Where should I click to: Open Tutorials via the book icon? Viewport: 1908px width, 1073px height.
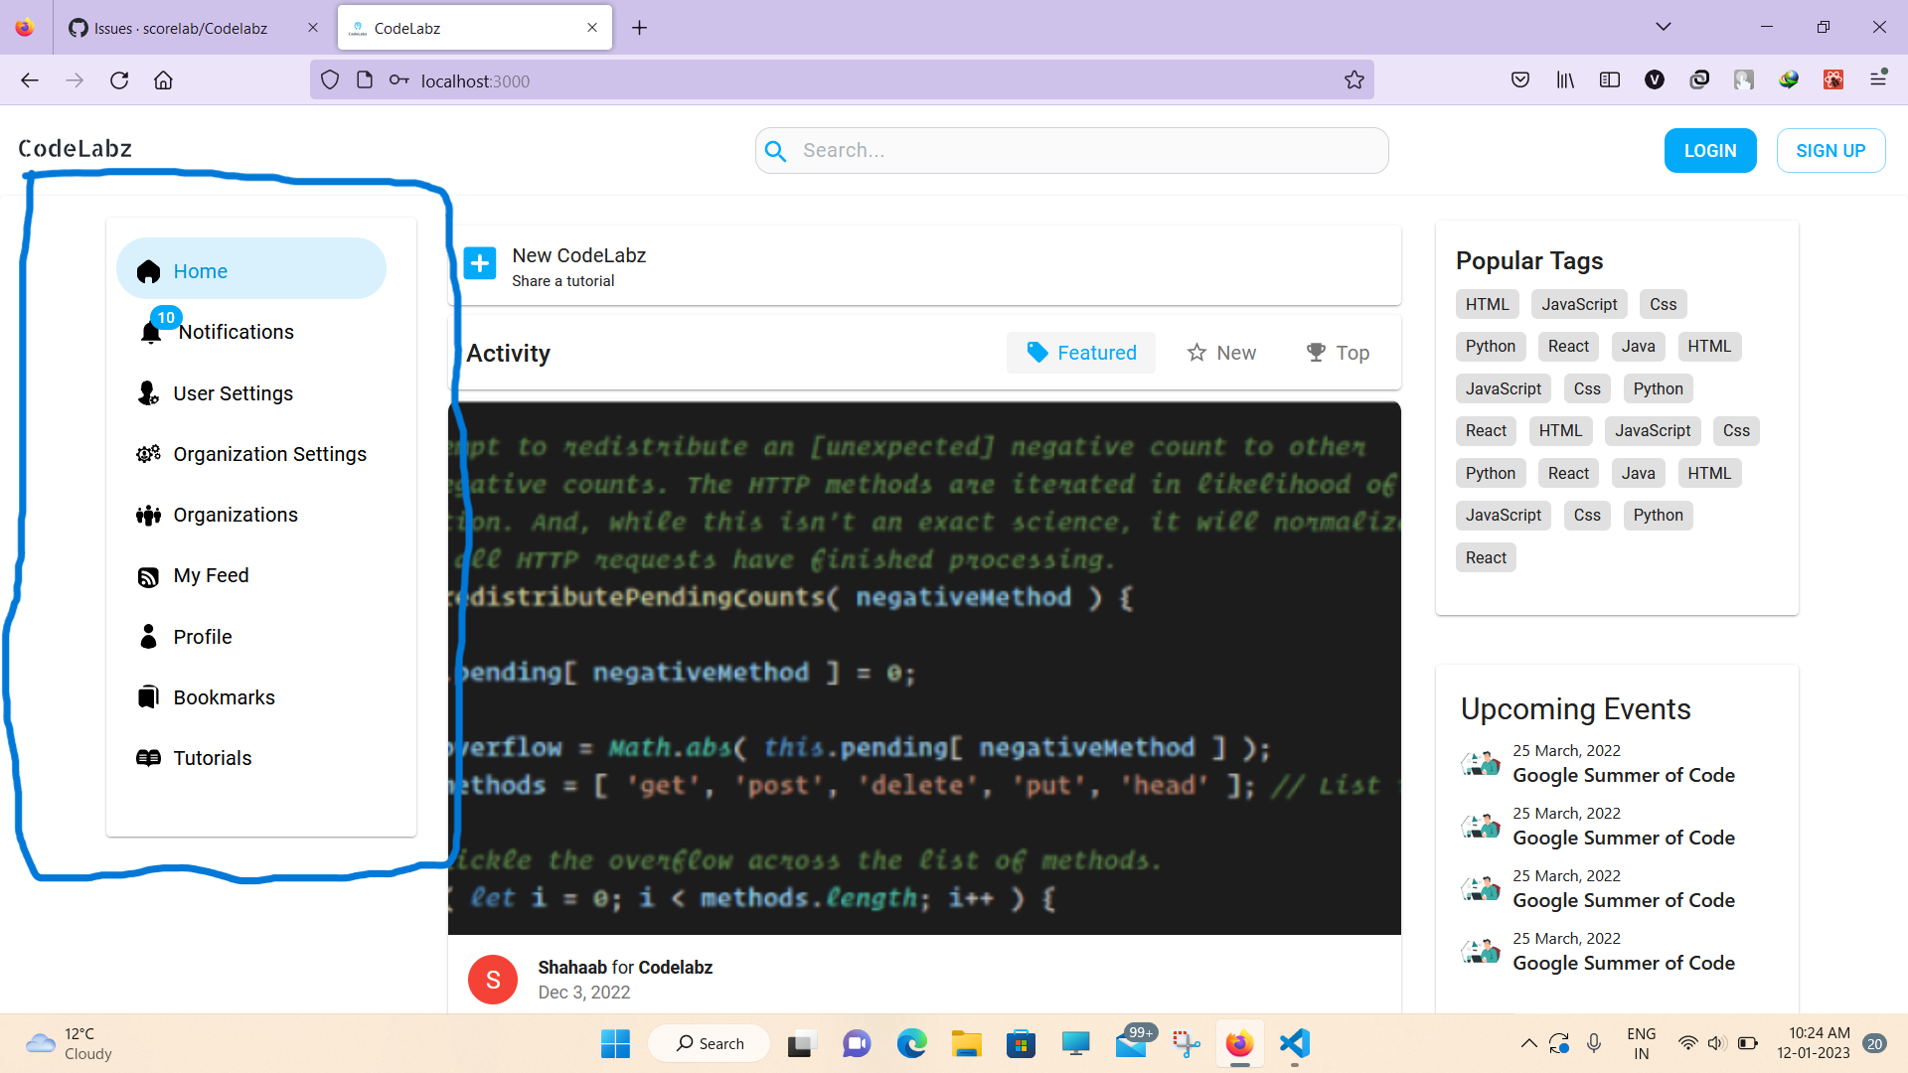[x=212, y=757]
